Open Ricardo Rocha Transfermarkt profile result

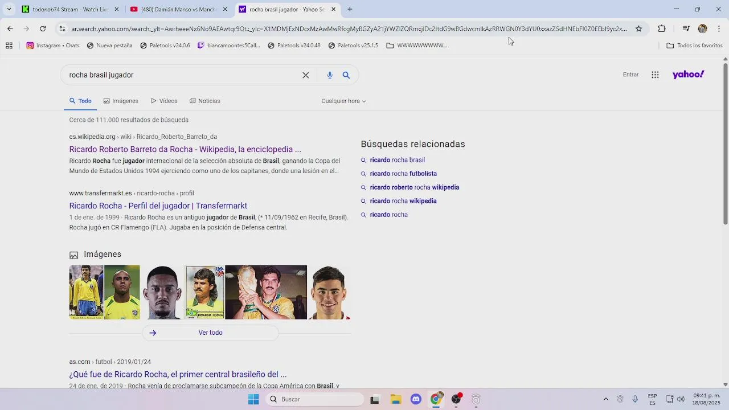[158, 206]
